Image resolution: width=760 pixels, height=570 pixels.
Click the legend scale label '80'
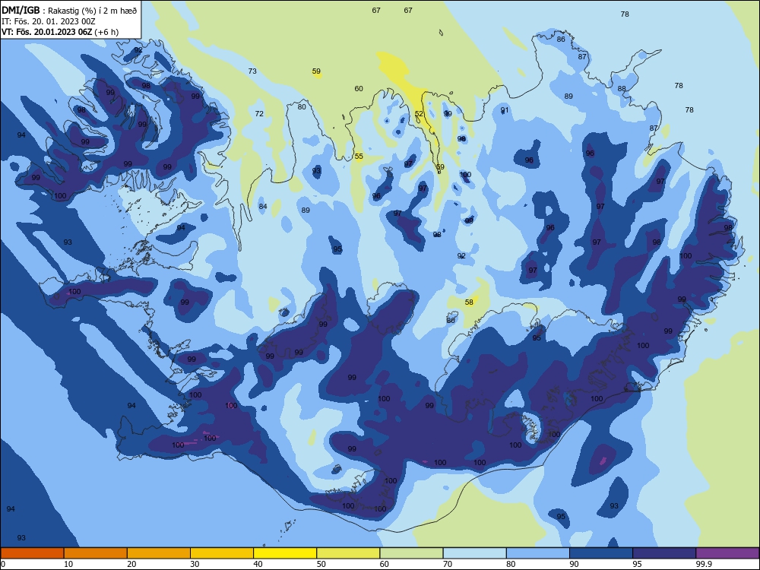point(511,564)
